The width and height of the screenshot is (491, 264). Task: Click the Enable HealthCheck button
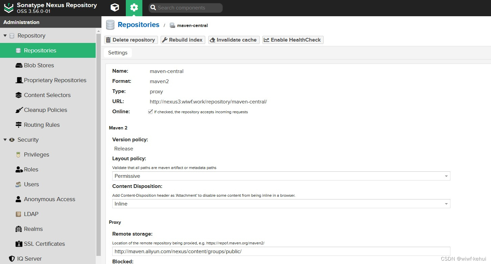click(x=293, y=40)
